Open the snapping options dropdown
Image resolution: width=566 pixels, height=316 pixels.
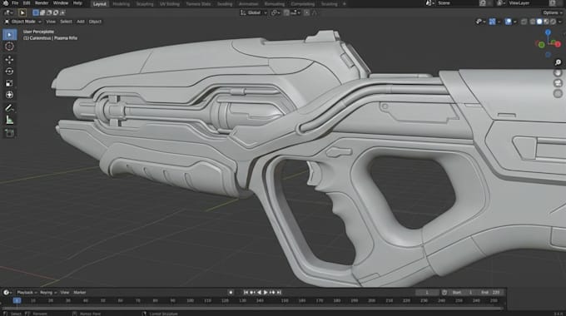(x=295, y=13)
